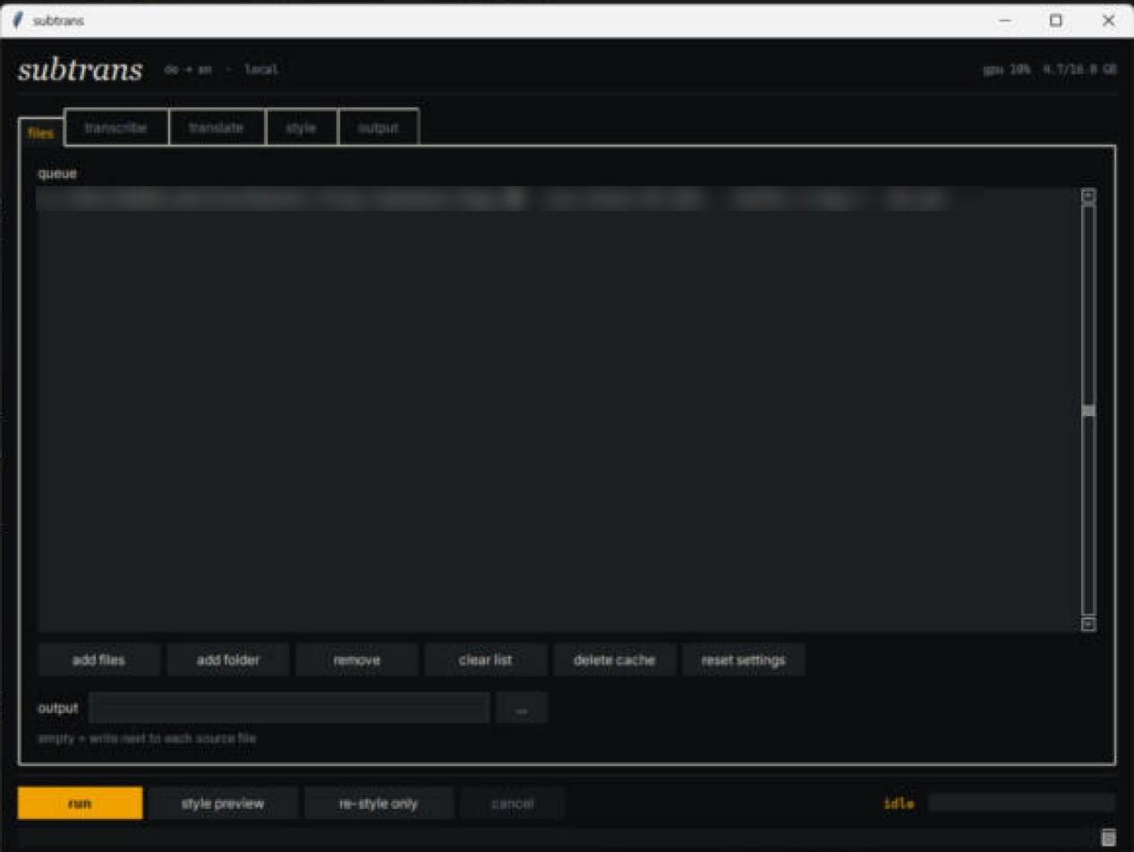The image size is (1134, 852).
Task: Click the clear list button
Action: click(x=486, y=660)
